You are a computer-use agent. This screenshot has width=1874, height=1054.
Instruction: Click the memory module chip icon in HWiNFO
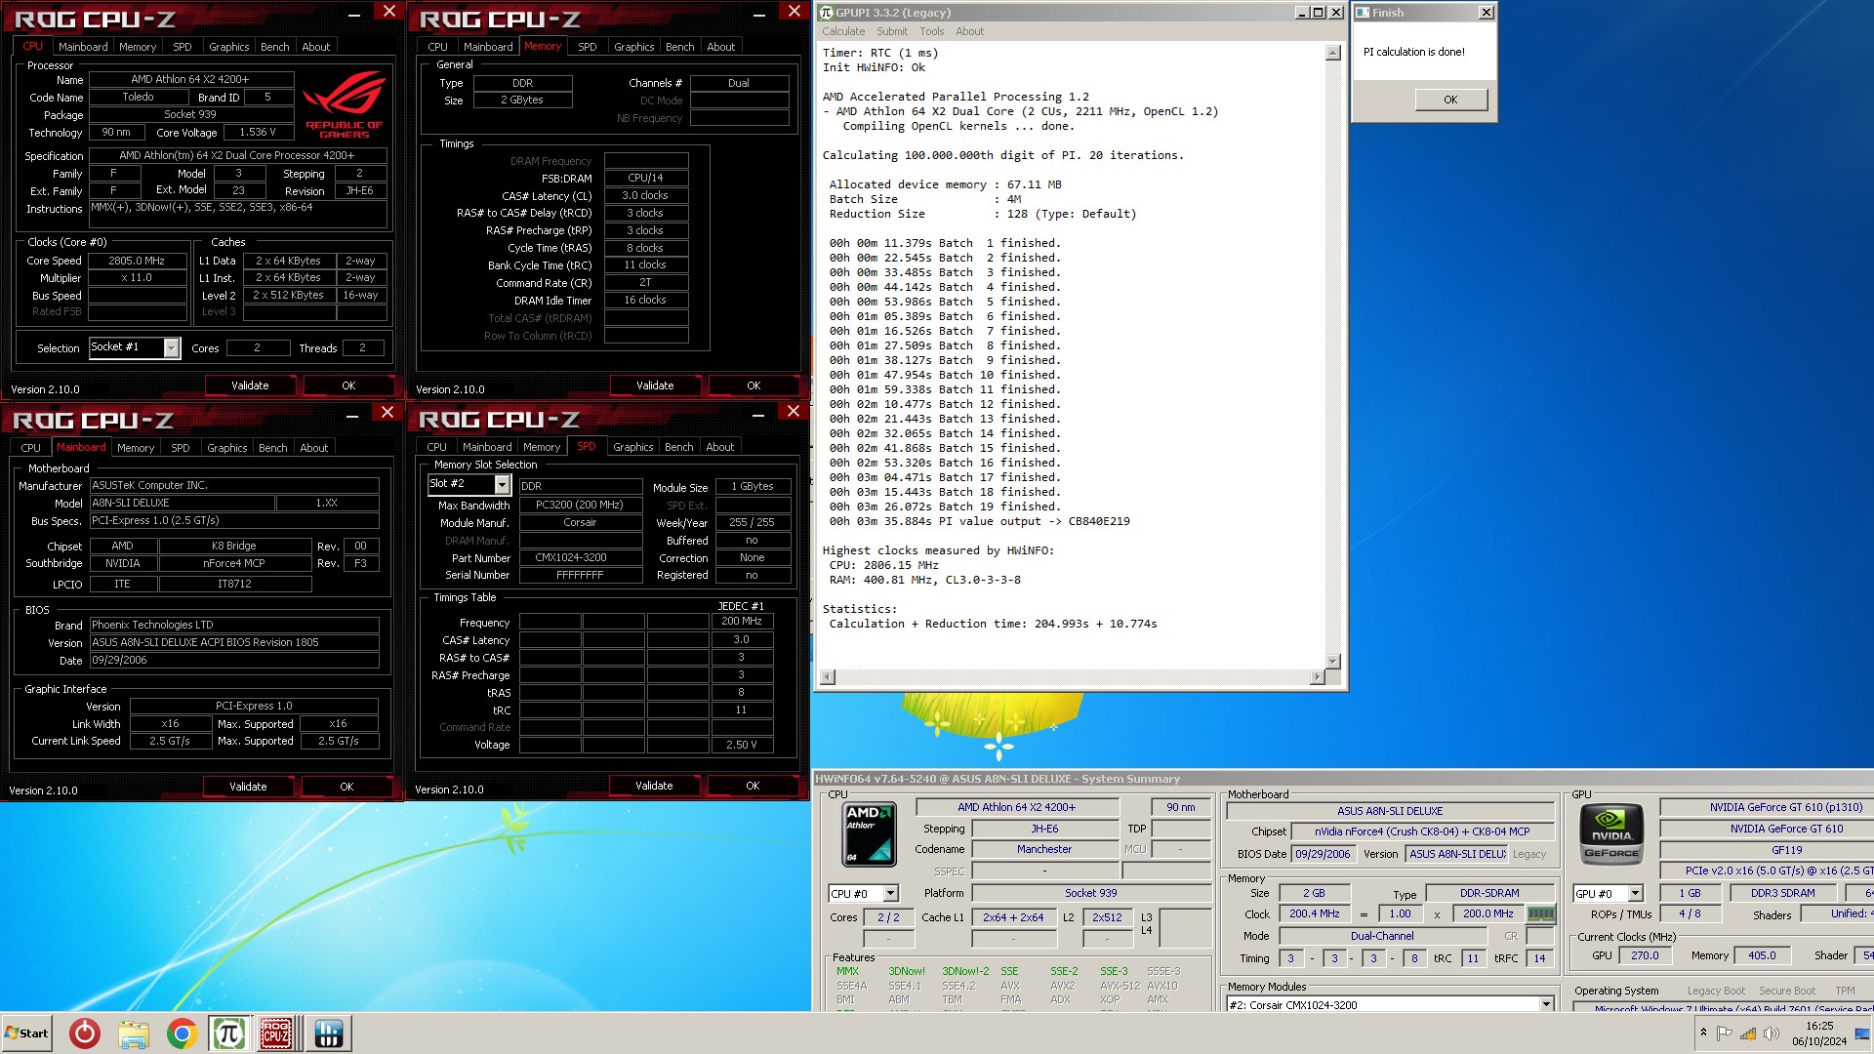click(x=1540, y=913)
